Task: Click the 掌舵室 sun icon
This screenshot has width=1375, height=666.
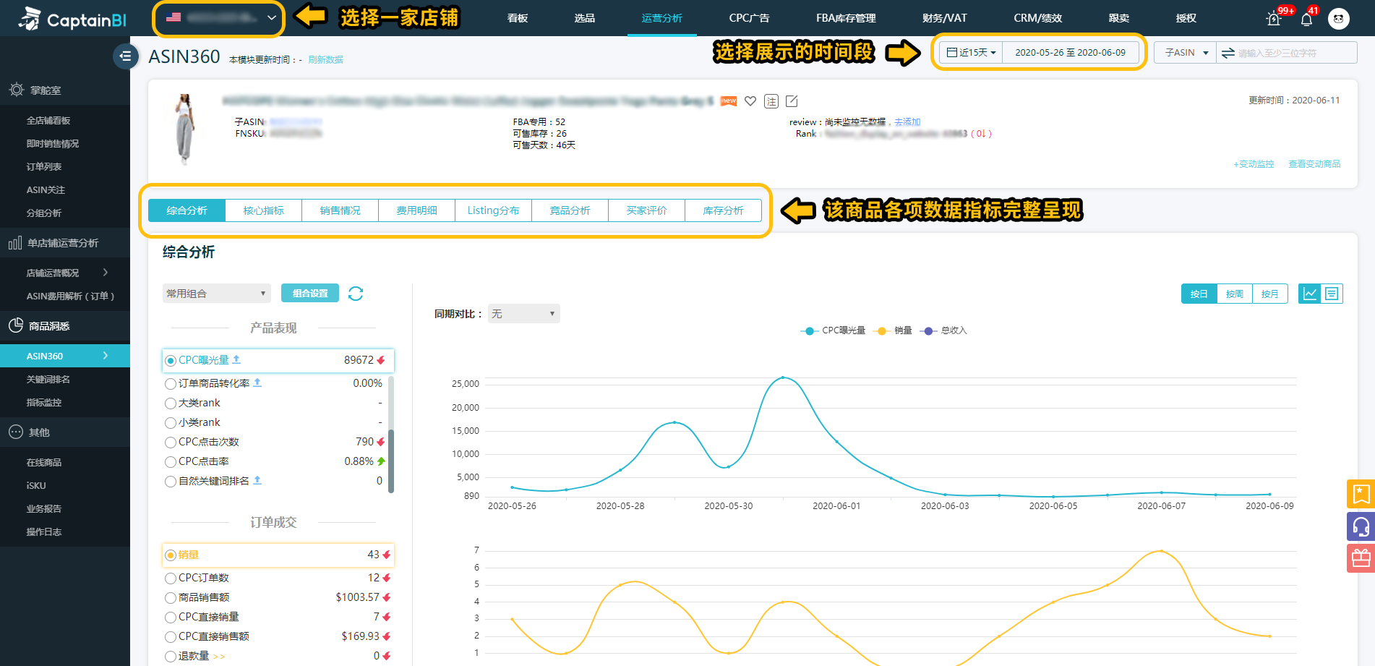Action: [16, 90]
